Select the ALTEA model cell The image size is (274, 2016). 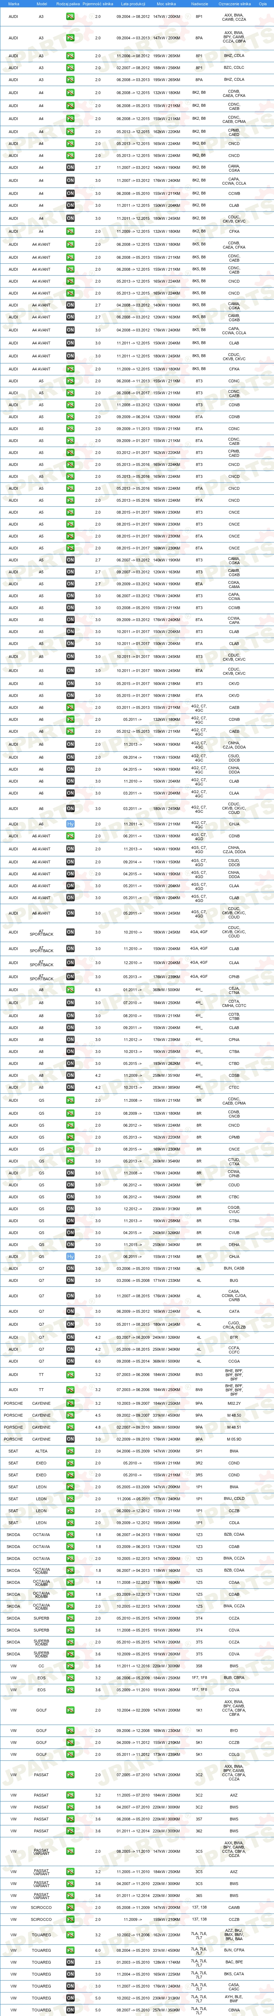[41, 1451]
